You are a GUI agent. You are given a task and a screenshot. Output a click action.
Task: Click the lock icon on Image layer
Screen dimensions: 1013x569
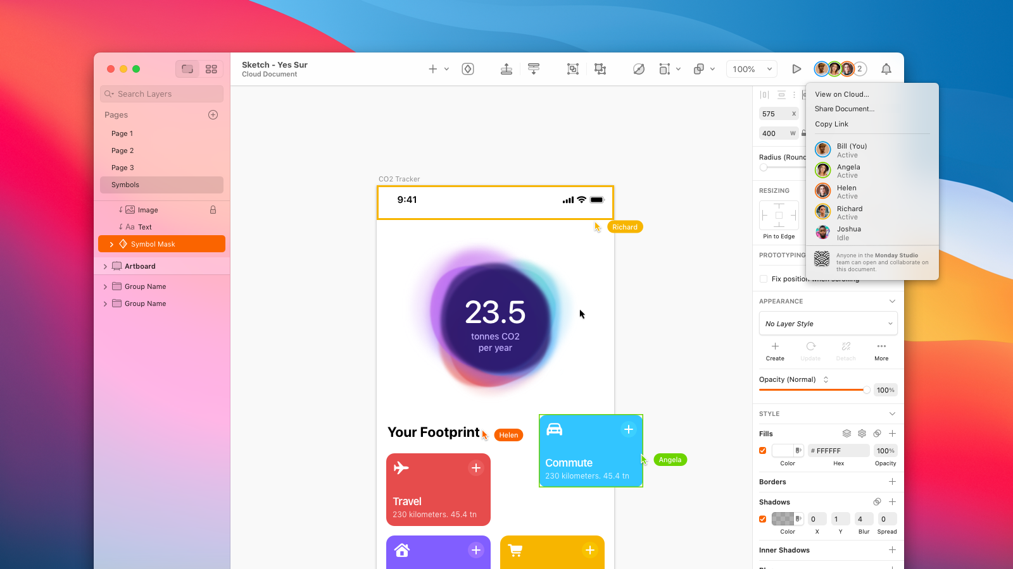click(x=213, y=210)
